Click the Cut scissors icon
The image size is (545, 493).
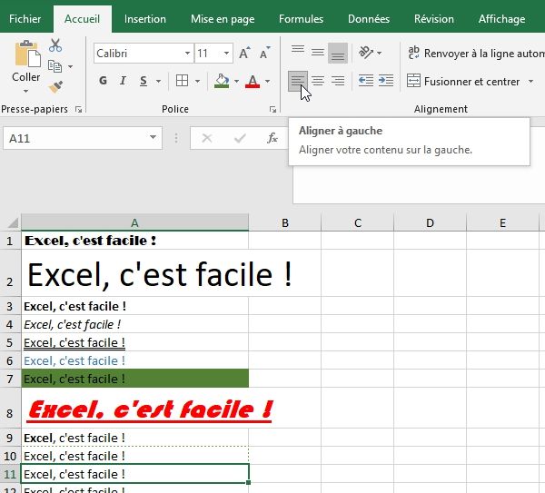click(x=55, y=45)
